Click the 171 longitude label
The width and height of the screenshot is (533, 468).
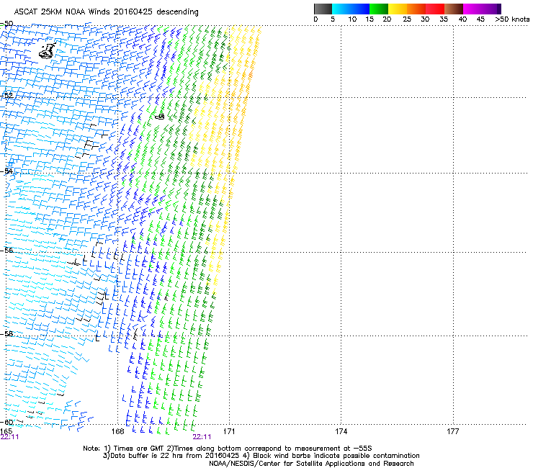click(x=229, y=431)
